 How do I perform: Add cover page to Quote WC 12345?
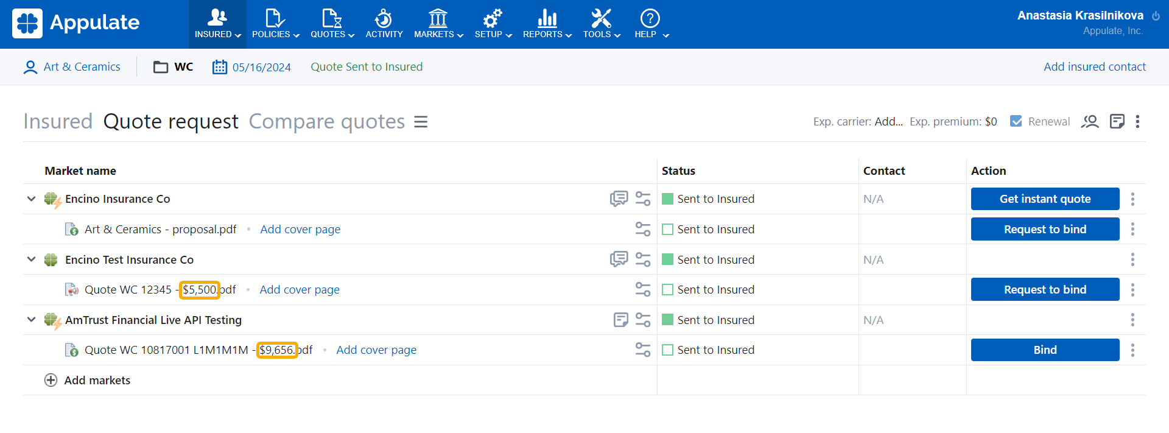click(300, 289)
